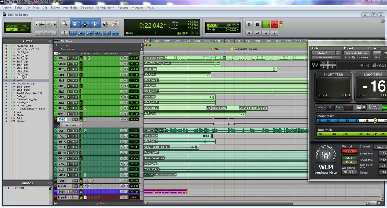Select EBU method in WLM
Viewport: 387px width, 208px height.
click(x=349, y=151)
